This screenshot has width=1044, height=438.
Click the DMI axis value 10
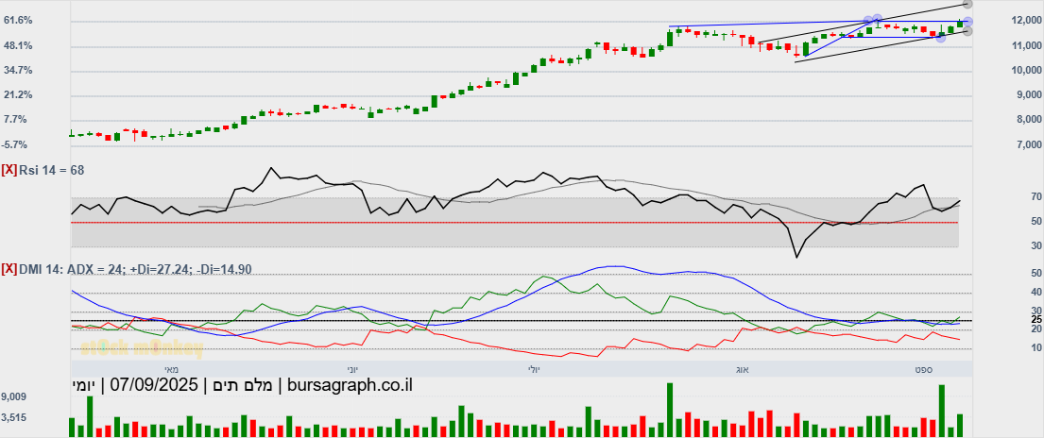click(1036, 347)
